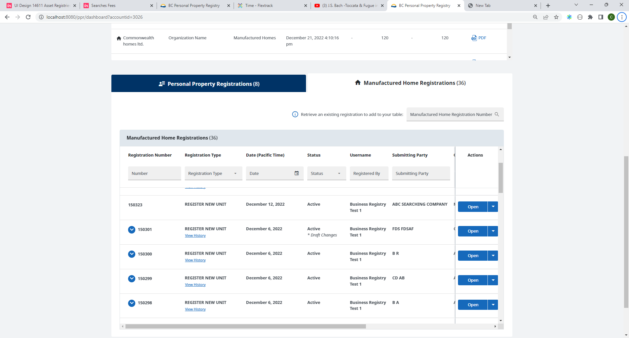Image resolution: width=629 pixels, height=338 pixels.
Task: Open the browser extensions puzzle icon
Action: [591, 17]
